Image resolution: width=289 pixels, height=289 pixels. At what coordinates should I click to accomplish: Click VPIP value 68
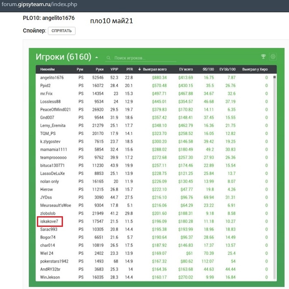click(x=116, y=261)
